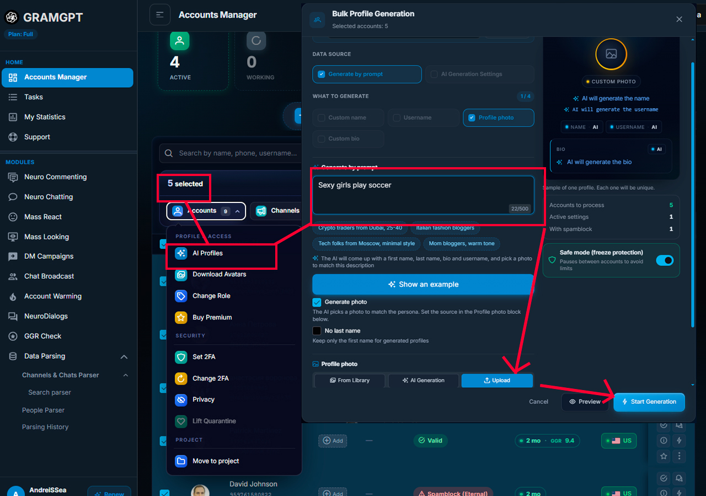Check the Username option
This screenshot has width=706, height=496.
point(397,118)
